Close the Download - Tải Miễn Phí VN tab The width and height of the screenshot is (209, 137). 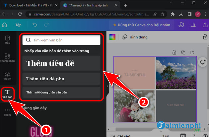click(x=56, y=5)
